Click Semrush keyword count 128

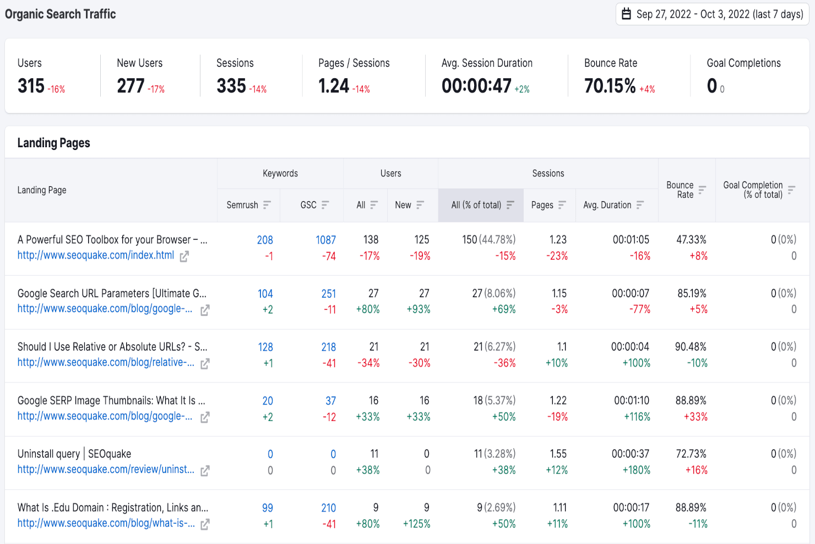point(265,347)
